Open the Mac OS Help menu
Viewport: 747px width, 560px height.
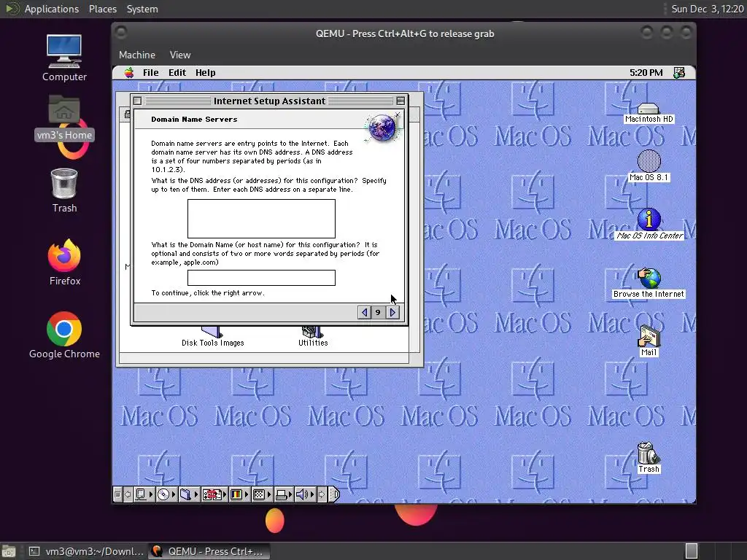[x=205, y=72]
